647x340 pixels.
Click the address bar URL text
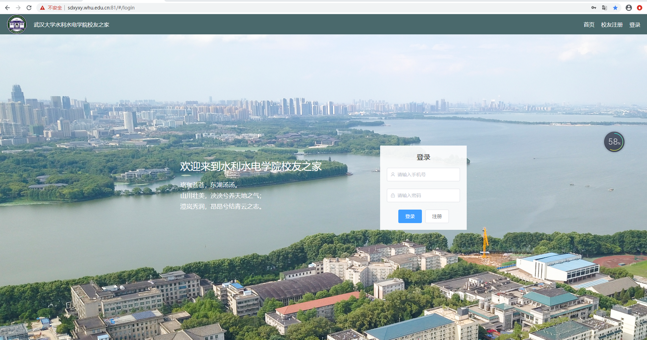tap(101, 8)
